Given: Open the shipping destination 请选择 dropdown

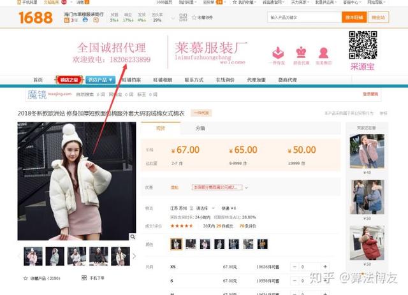Looking at the screenshot, I should 205,208.
